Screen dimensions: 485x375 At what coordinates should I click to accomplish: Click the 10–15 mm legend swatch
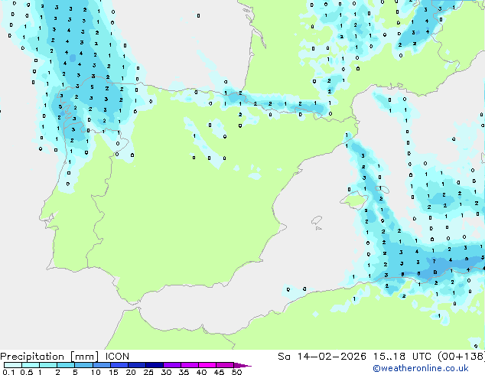point(102,365)
